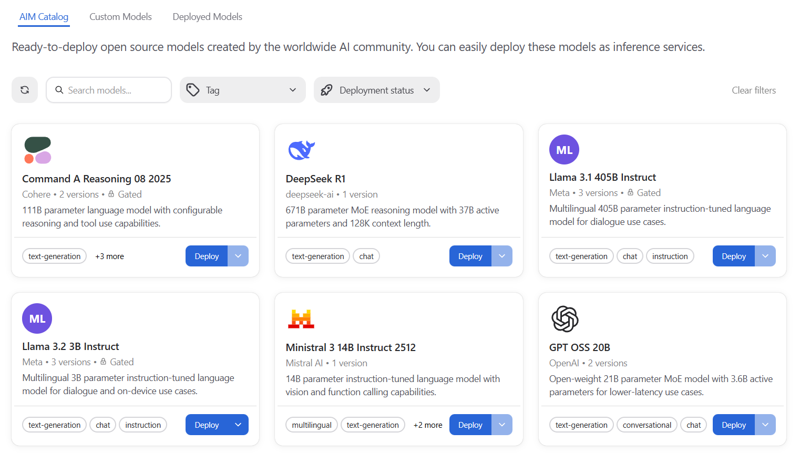Open the Tag filter dropdown
The height and width of the screenshot is (453, 800).
click(242, 90)
